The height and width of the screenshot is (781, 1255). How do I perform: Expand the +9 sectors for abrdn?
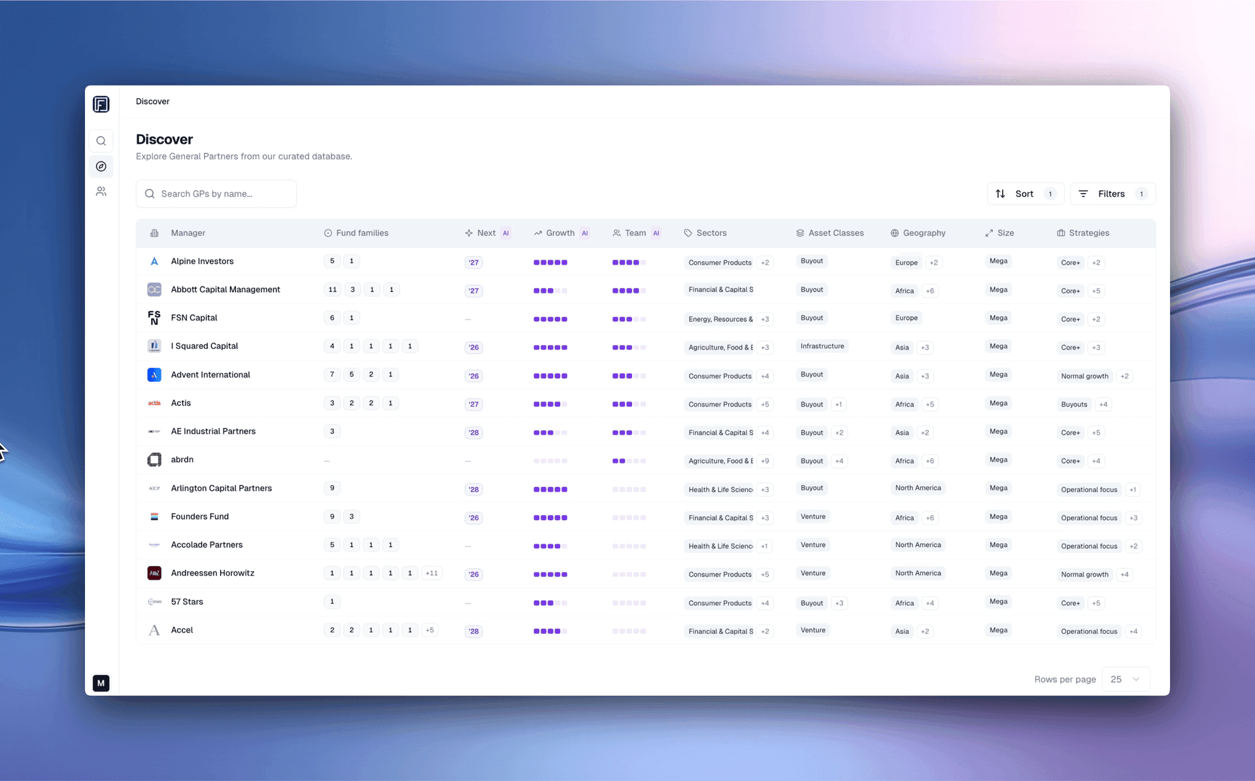765,461
